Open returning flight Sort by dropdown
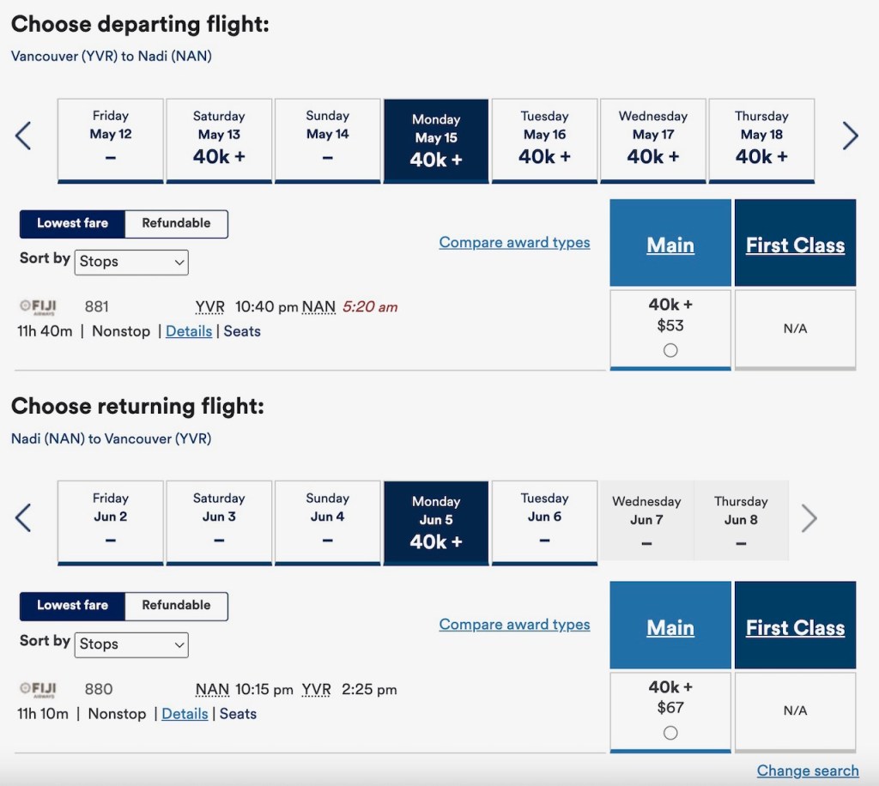Image resolution: width=879 pixels, height=786 pixels. click(x=132, y=644)
